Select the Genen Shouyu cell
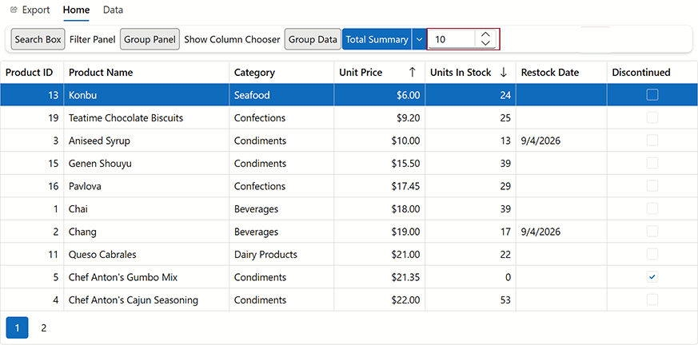698x345 pixels. point(147,163)
